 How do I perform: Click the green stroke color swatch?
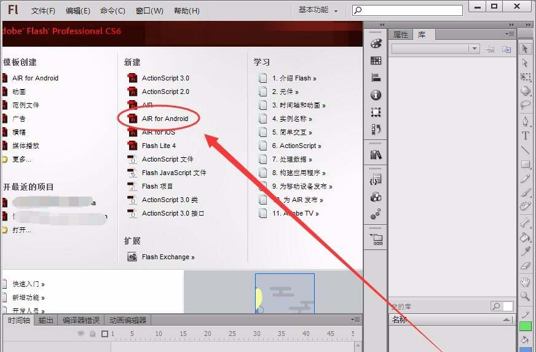[x=526, y=326]
